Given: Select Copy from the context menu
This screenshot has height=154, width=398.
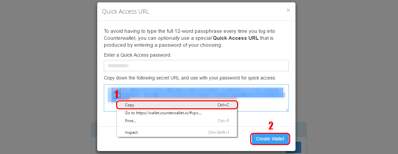Looking at the screenshot, I should click(177, 105).
